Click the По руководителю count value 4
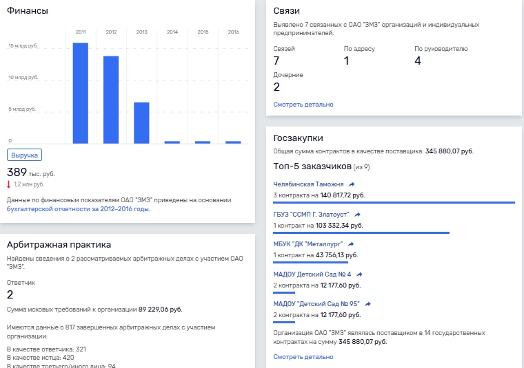The height and width of the screenshot is (368, 524). coord(418,61)
